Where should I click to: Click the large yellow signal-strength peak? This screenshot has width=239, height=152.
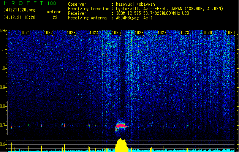pyautogui.click(x=122, y=145)
